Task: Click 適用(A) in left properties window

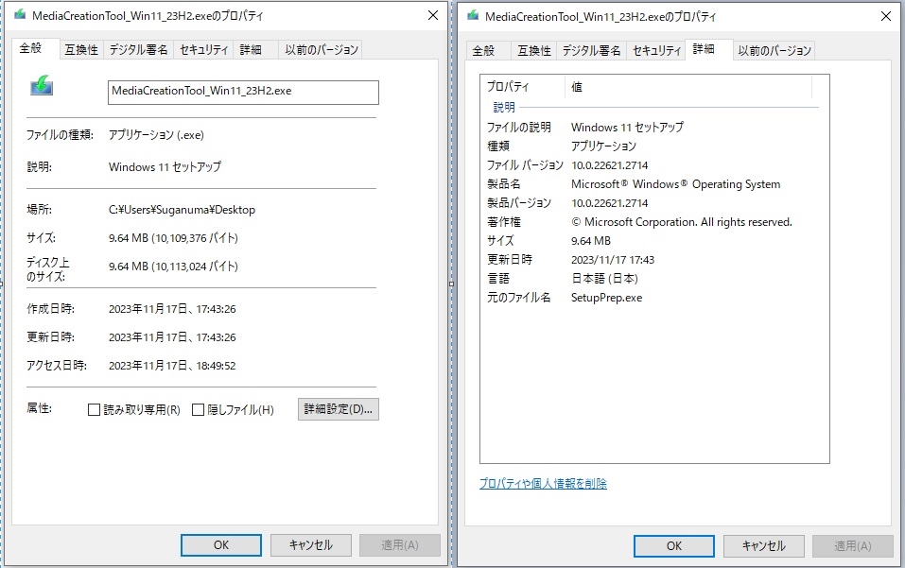Action: (x=400, y=545)
